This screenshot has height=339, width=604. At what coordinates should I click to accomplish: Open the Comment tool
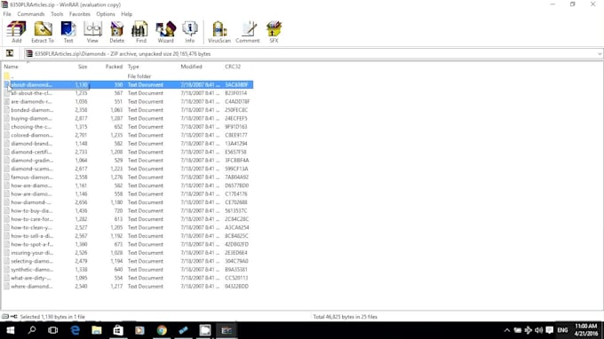coord(248,32)
